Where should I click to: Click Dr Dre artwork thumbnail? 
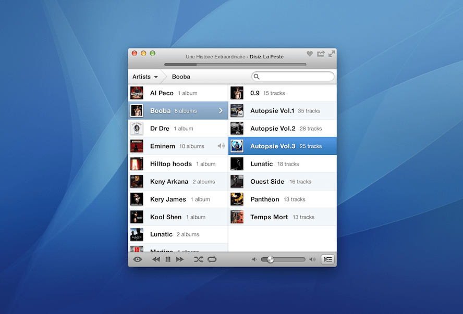(x=137, y=128)
